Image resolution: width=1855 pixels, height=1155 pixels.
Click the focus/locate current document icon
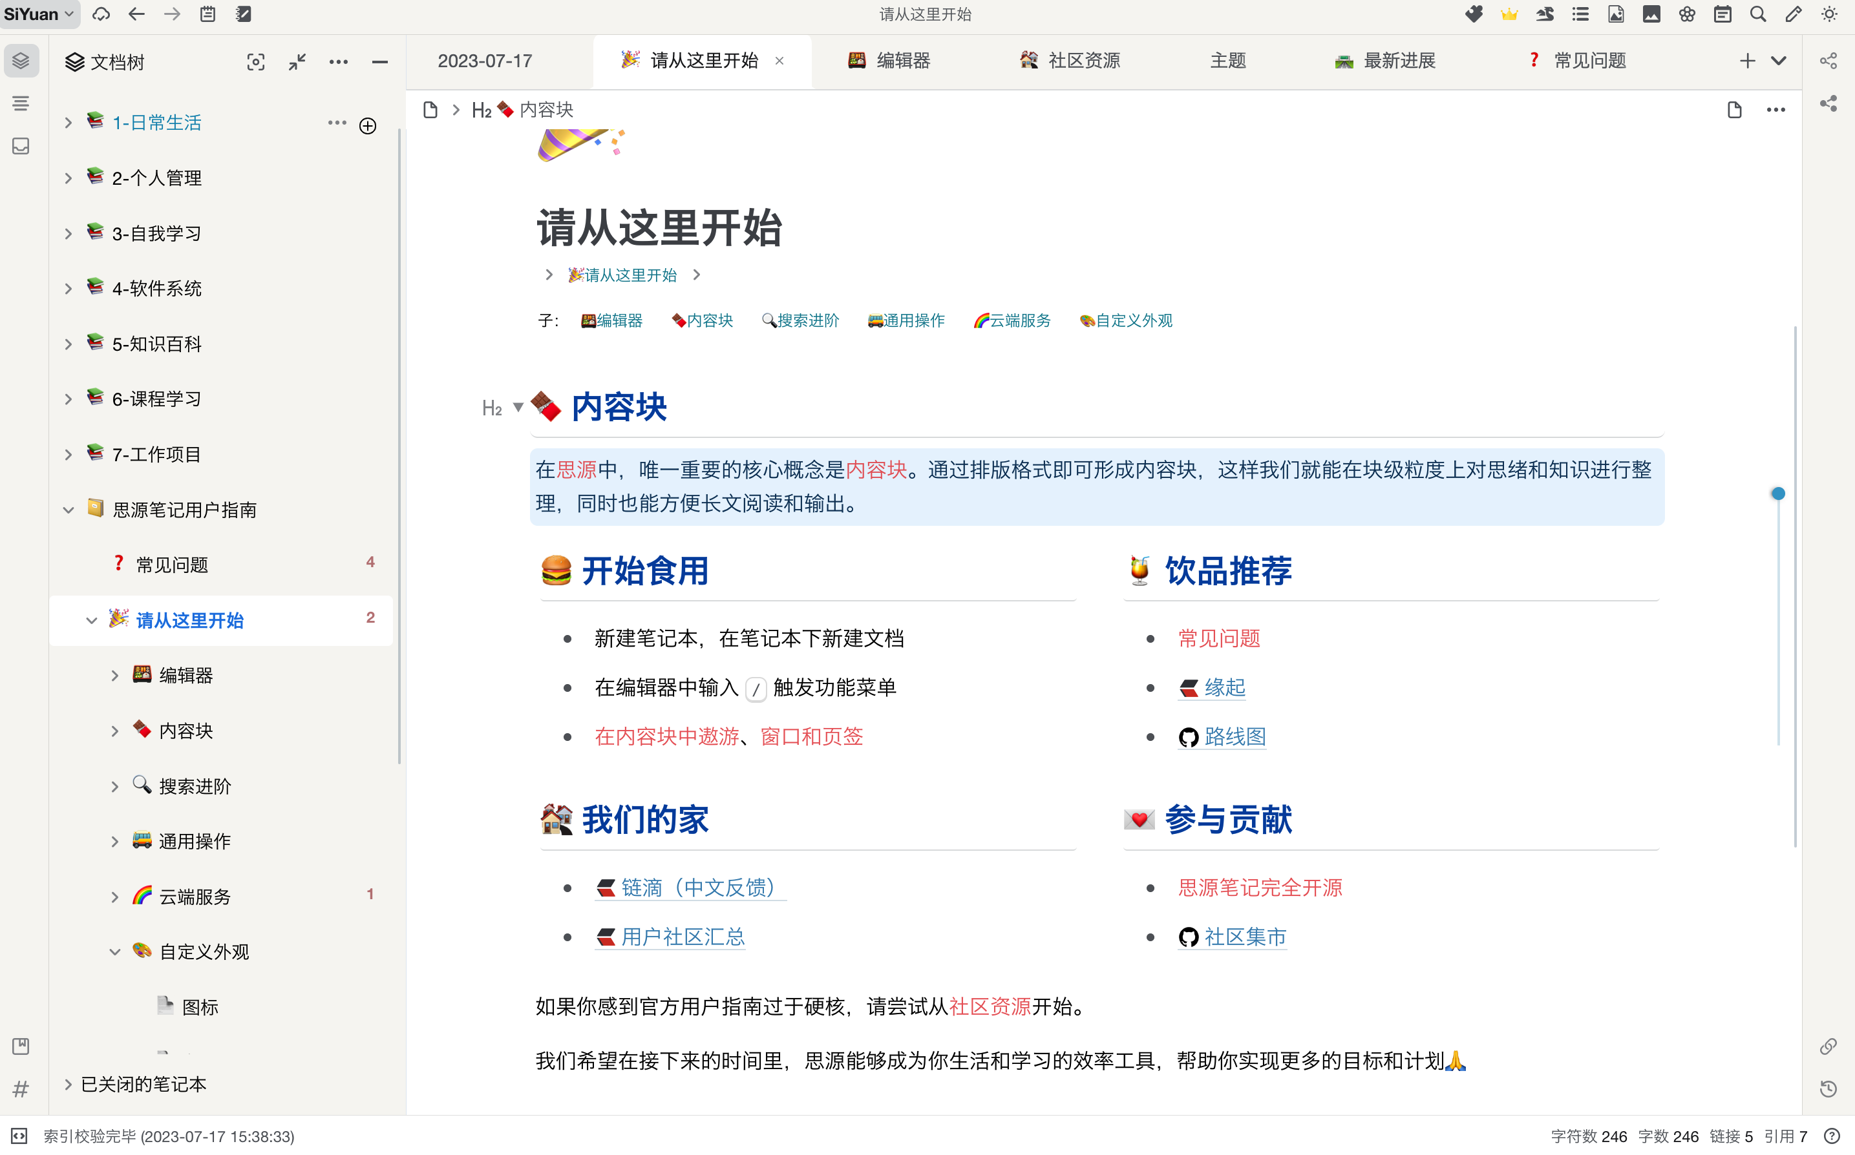tap(256, 62)
